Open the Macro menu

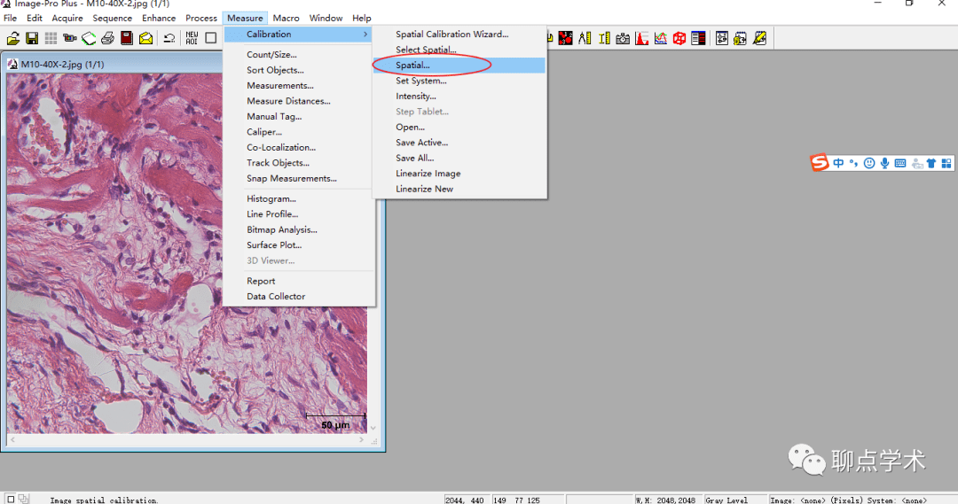tap(286, 18)
